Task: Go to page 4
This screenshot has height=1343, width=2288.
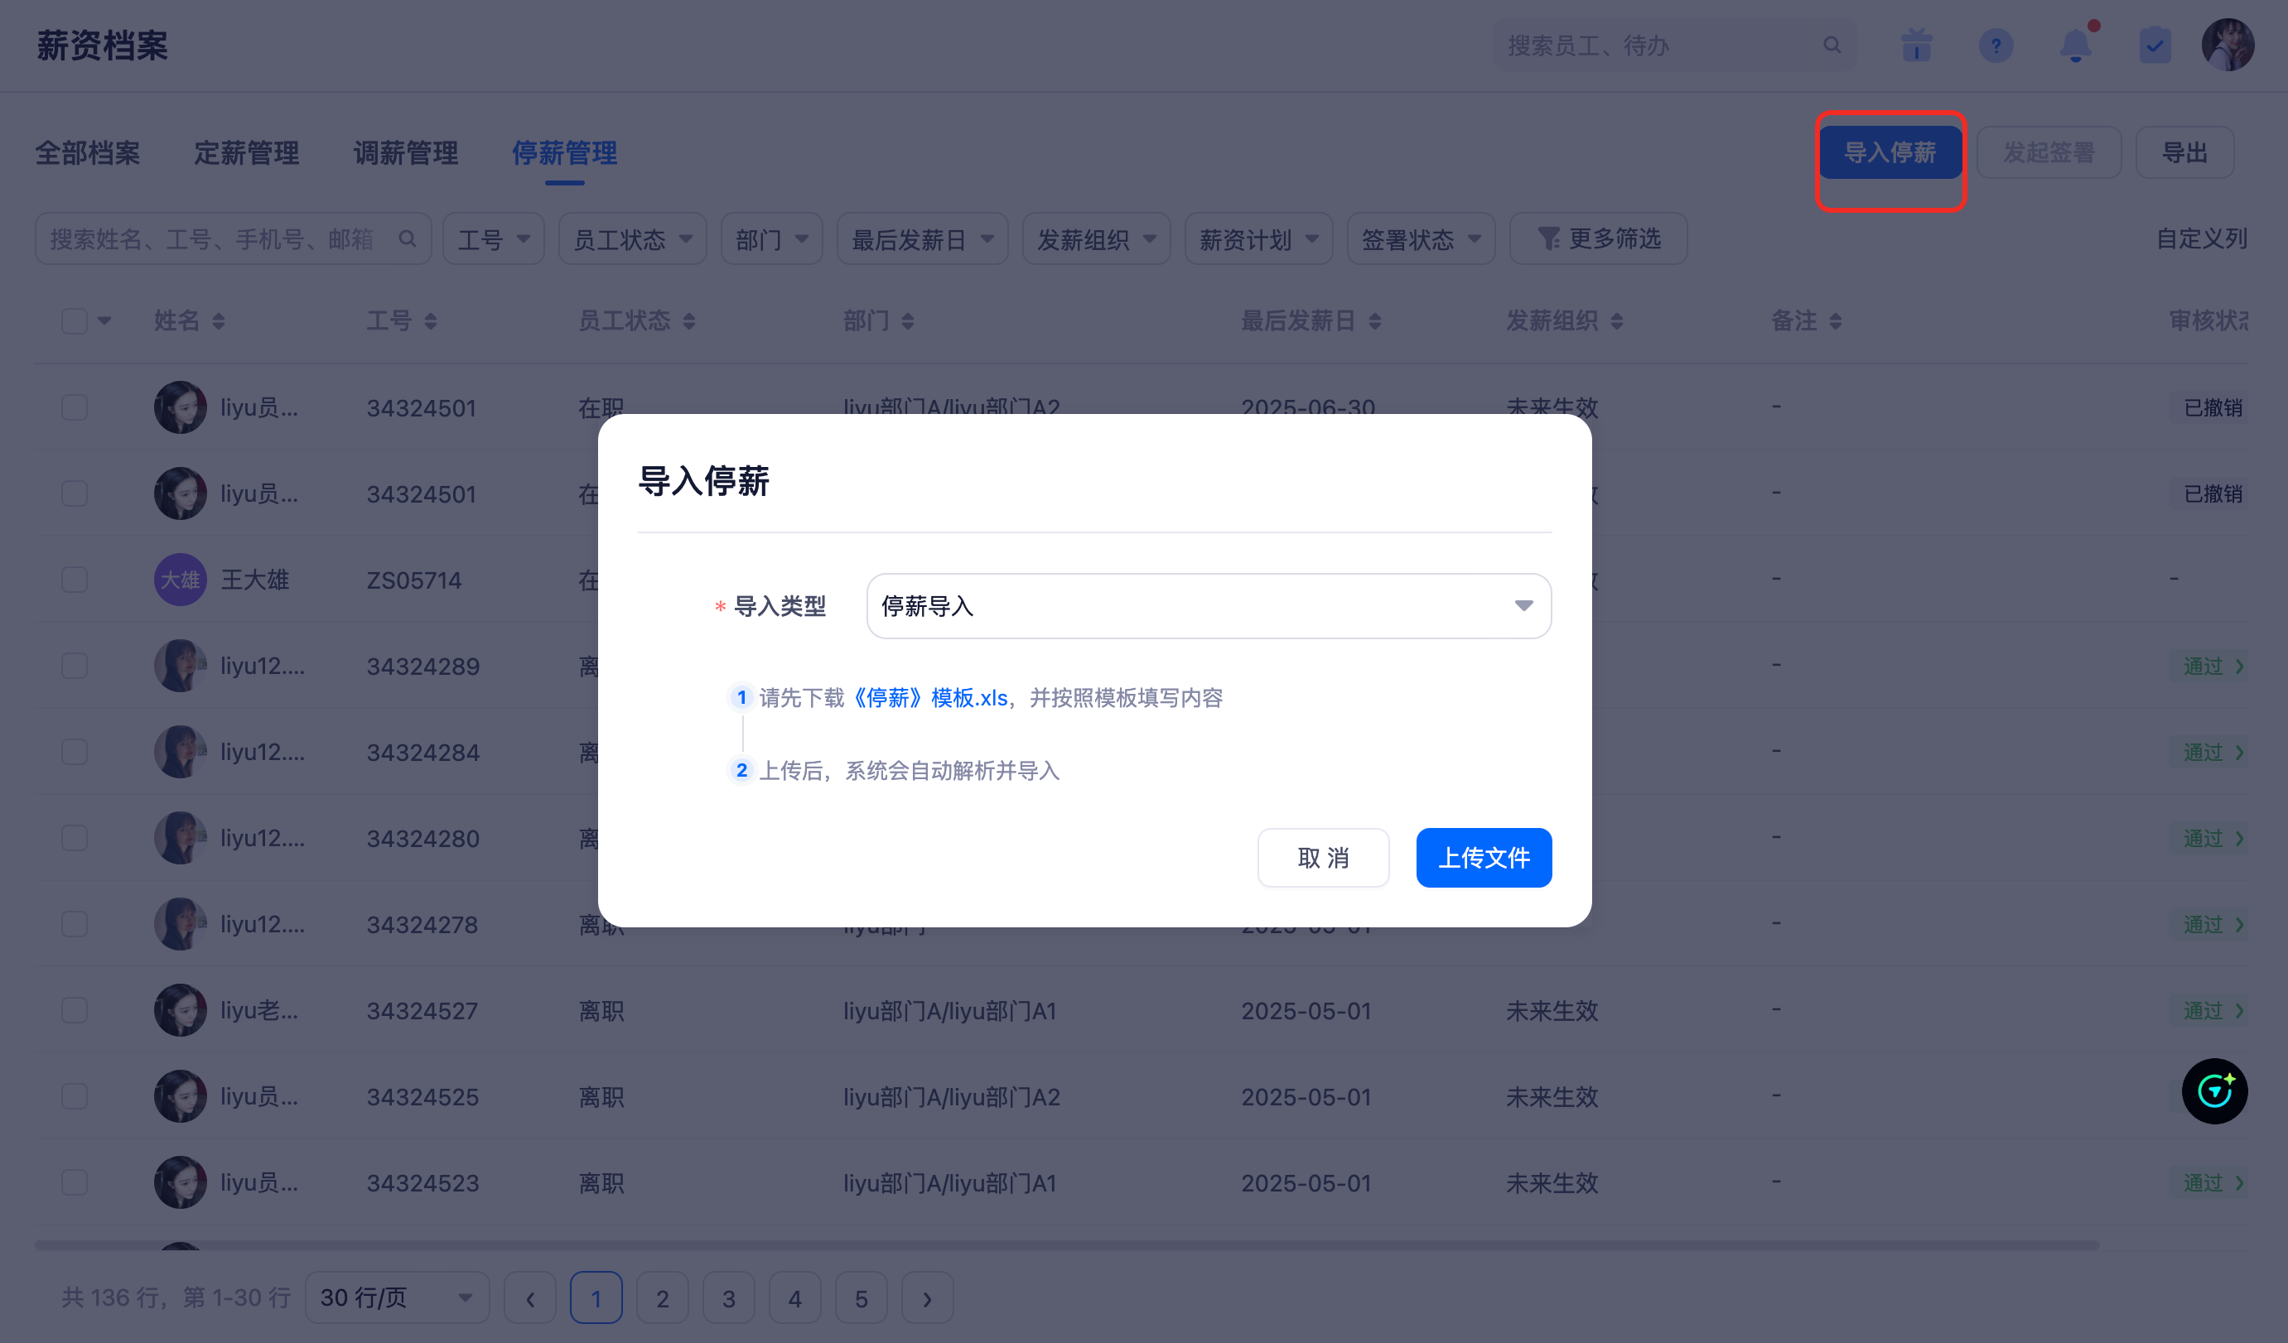Action: 794,1298
